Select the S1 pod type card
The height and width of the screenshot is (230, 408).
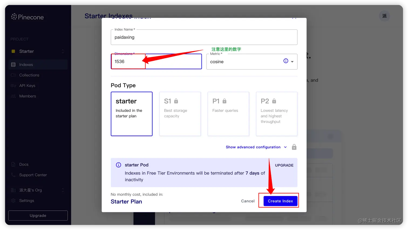pyautogui.click(x=180, y=114)
